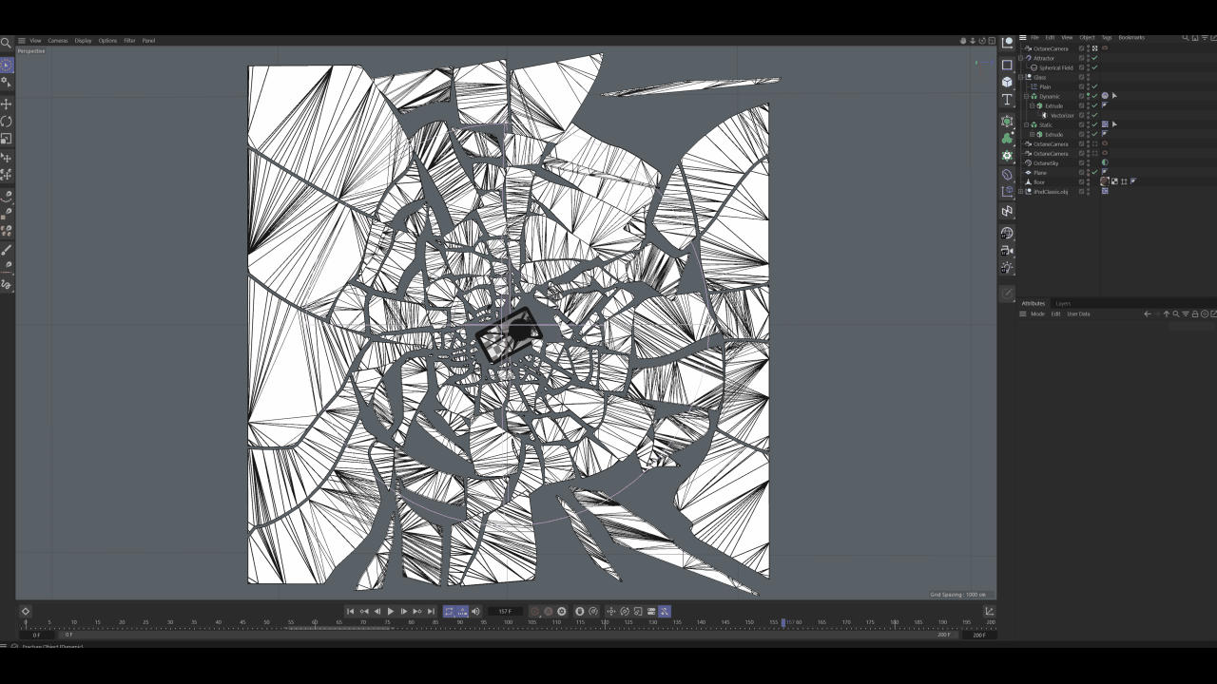Image resolution: width=1217 pixels, height=684 pixels.
Task: Click the current frame field showing 157 F
Action: (x=505, y=612)
